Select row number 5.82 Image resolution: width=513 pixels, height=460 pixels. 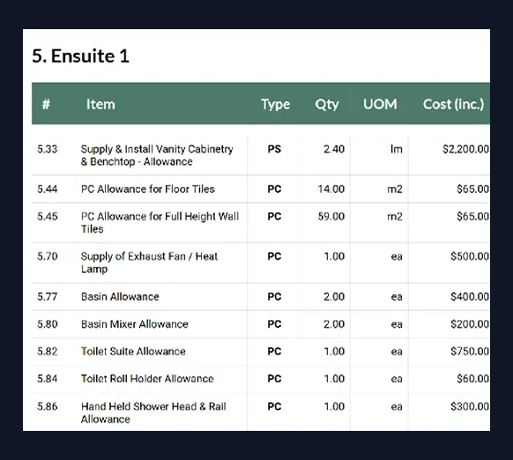48,352
